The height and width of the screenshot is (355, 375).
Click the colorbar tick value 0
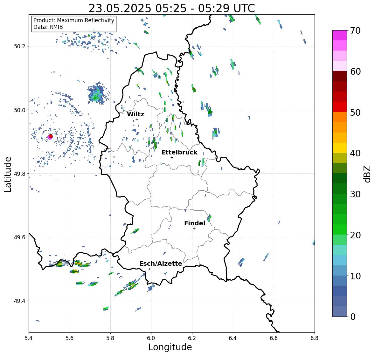[x=353, y=317]
